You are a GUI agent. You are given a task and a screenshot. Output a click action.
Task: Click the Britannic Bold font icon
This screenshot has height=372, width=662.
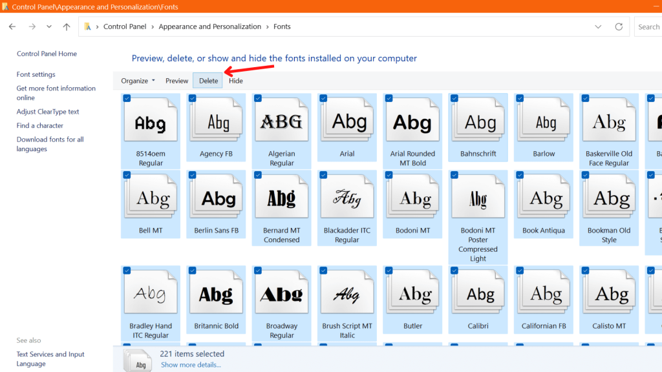(216, 292)
